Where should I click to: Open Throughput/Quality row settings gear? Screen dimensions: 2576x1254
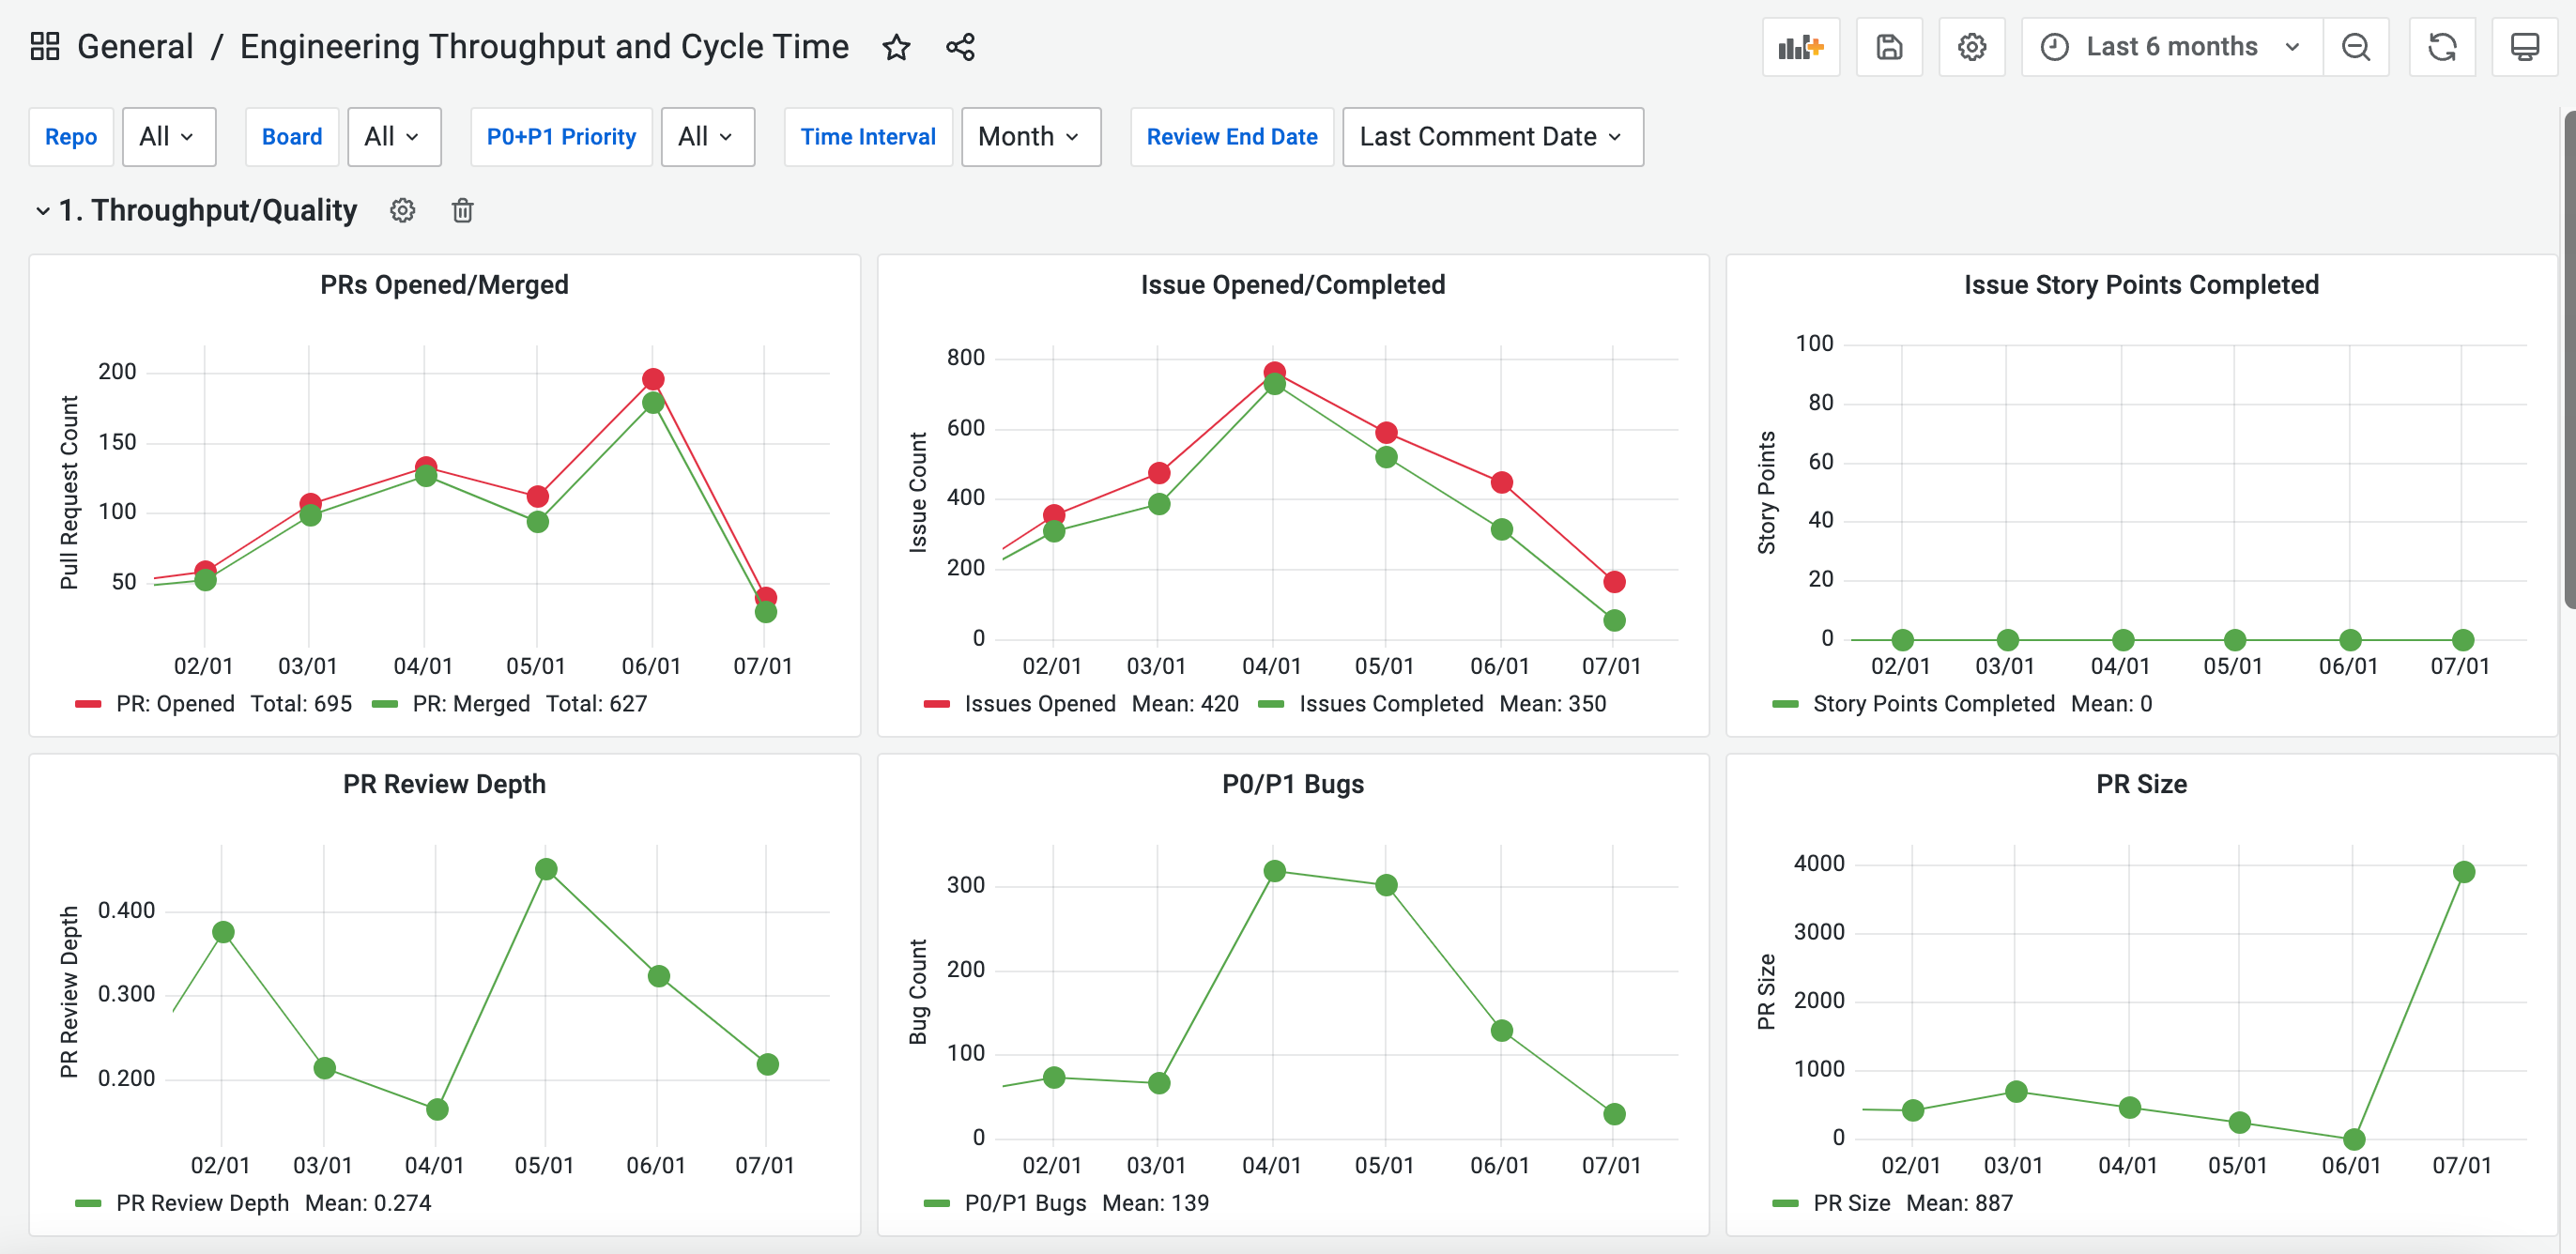click(402, 210)
